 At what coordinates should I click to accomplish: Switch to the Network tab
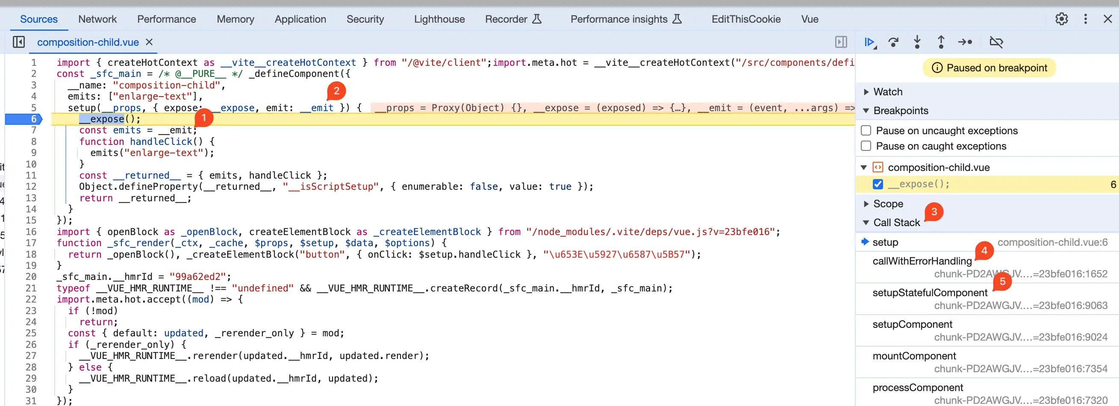point(97,19)
